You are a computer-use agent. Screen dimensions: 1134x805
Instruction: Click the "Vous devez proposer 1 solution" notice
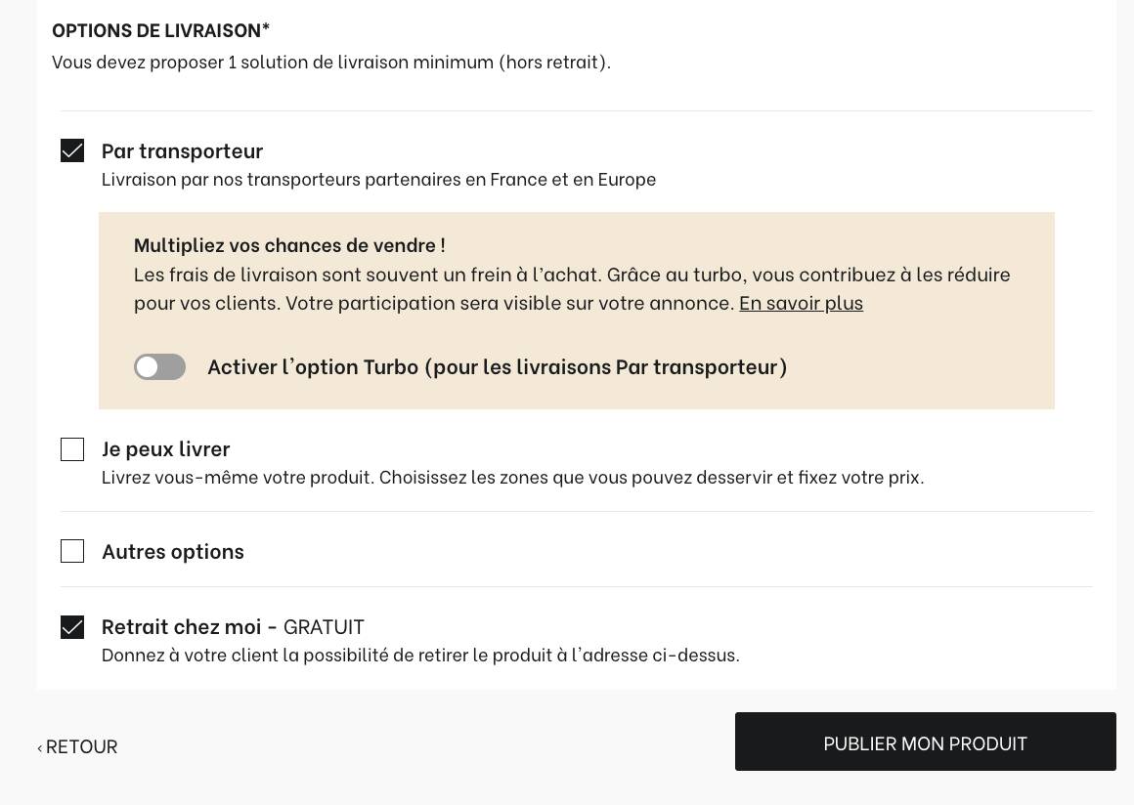pos(330,62)
